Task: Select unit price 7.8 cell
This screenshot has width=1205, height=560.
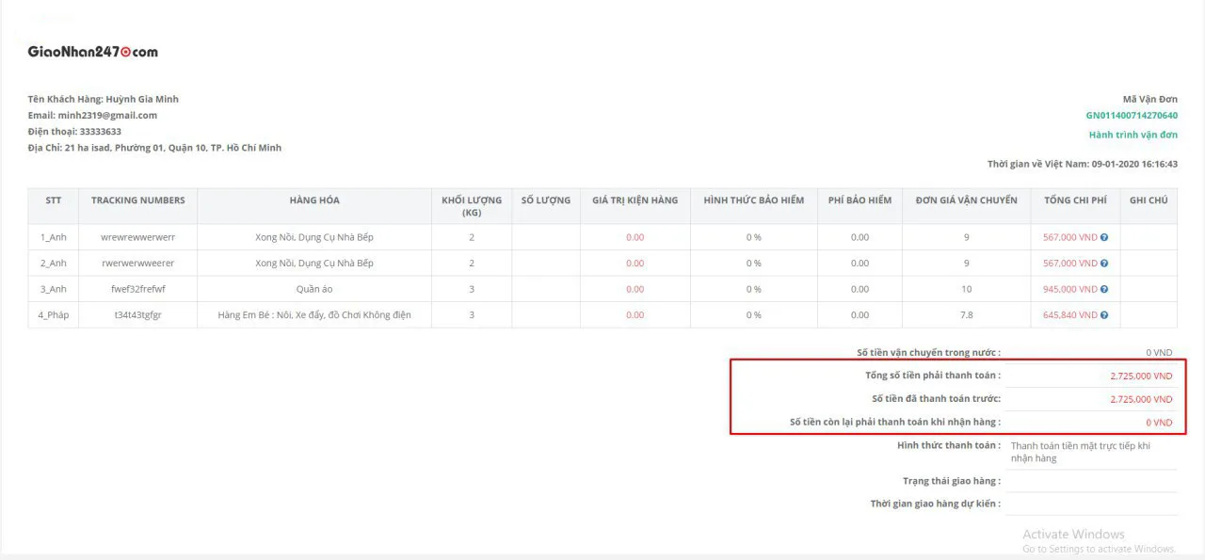Action: tap(966, 315)
